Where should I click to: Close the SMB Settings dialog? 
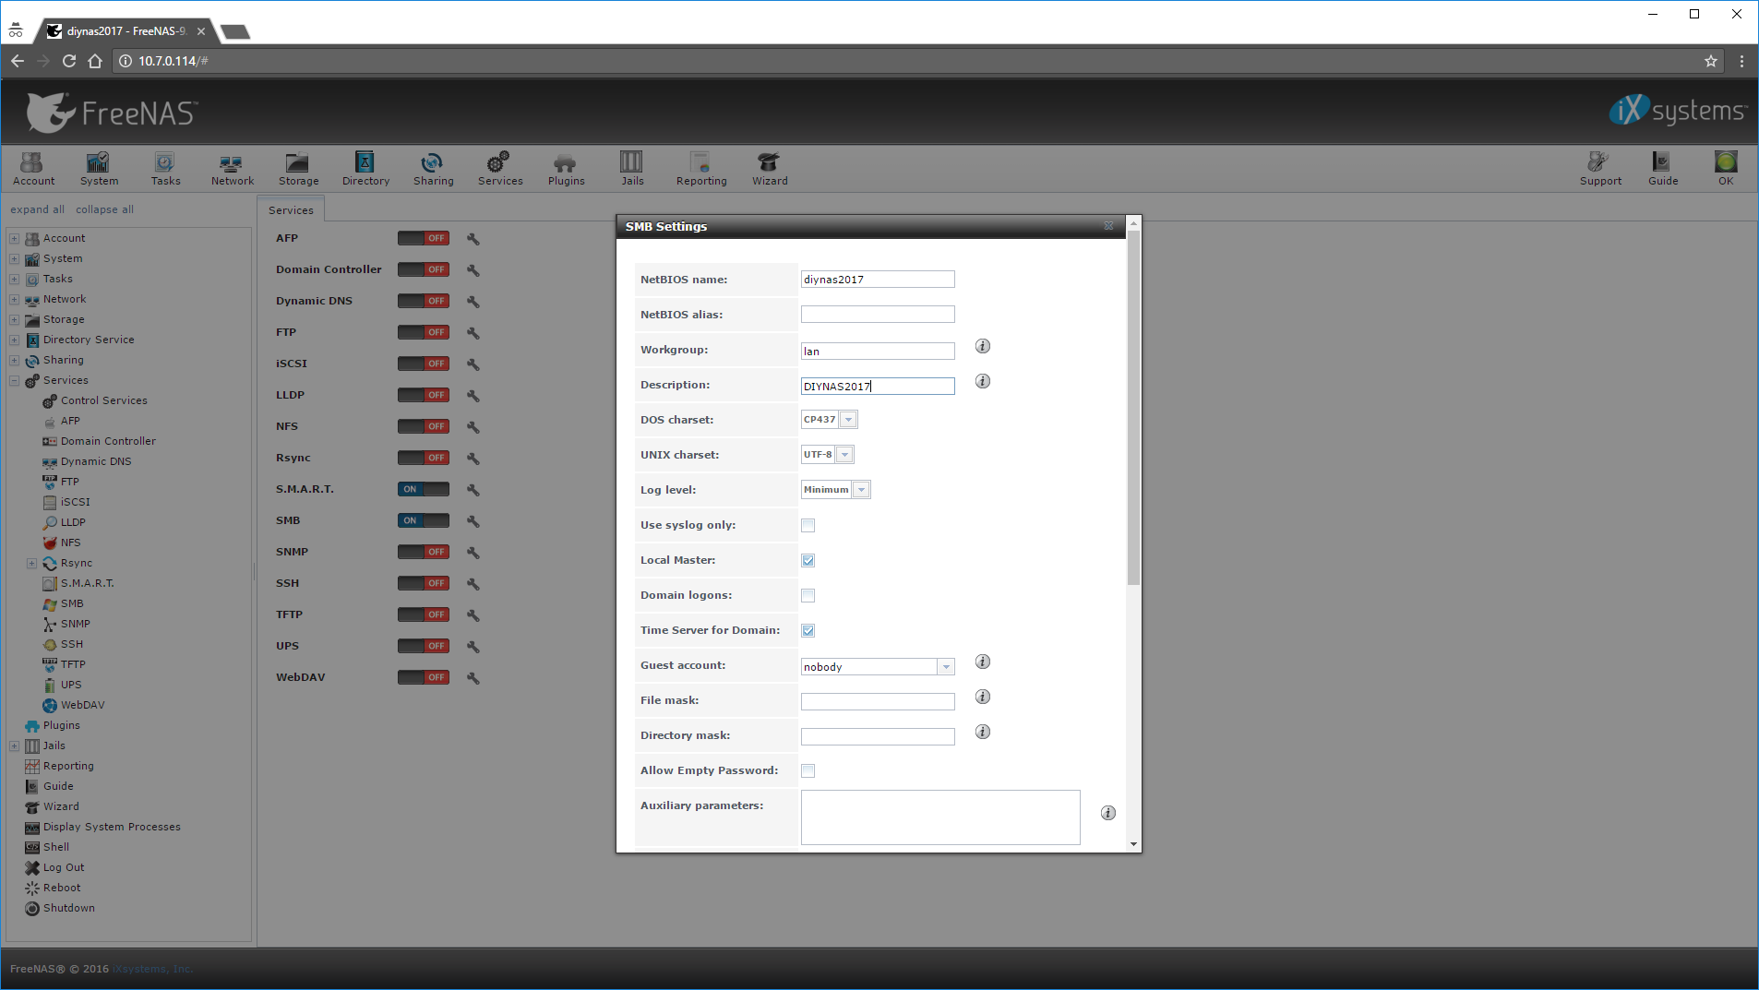point(1108,226)
